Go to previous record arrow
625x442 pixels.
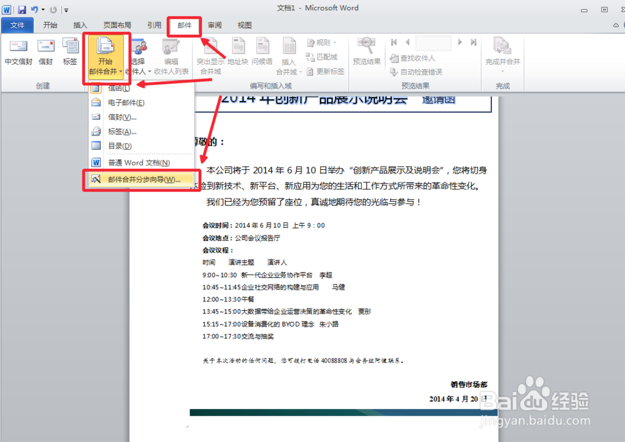407,42
